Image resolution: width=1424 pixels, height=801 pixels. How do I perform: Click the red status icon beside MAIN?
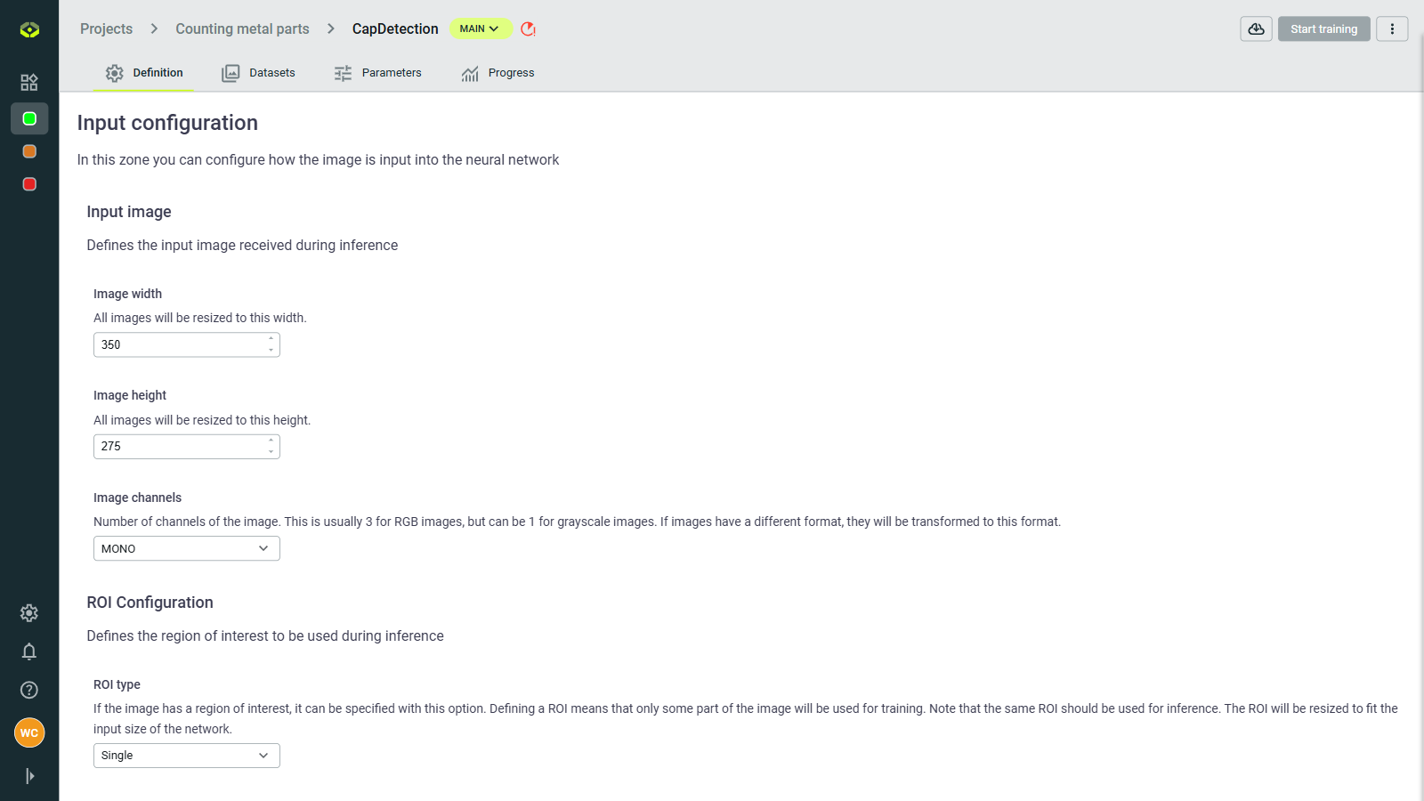(x=528, y=29)
